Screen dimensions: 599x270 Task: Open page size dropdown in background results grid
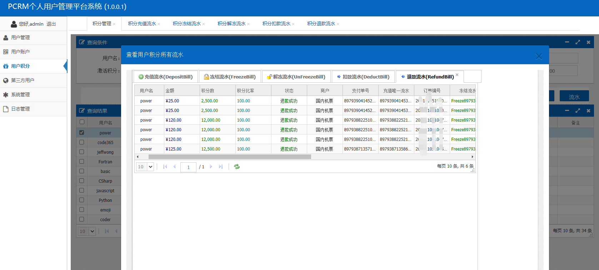(92, 231)
